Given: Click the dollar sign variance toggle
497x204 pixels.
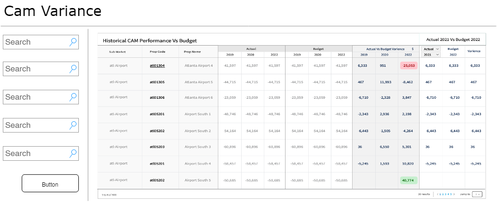Looking at the screenshot, I should (x=413, y=49).
